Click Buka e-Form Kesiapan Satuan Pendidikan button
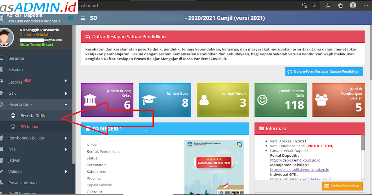 coord(324,71)
